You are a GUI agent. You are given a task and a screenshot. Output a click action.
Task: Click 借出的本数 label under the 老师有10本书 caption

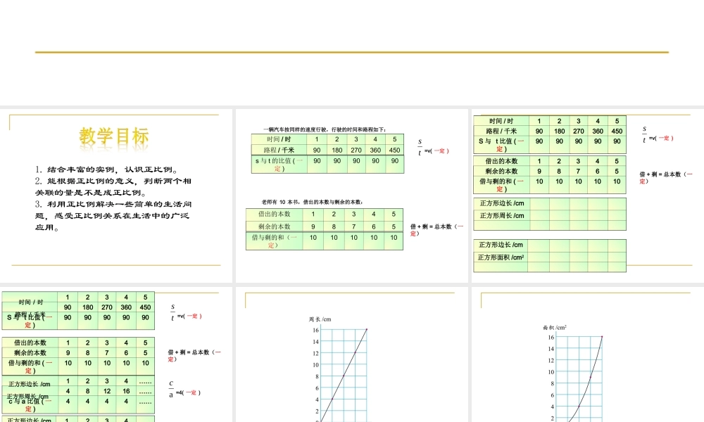(x=275, y=215)
